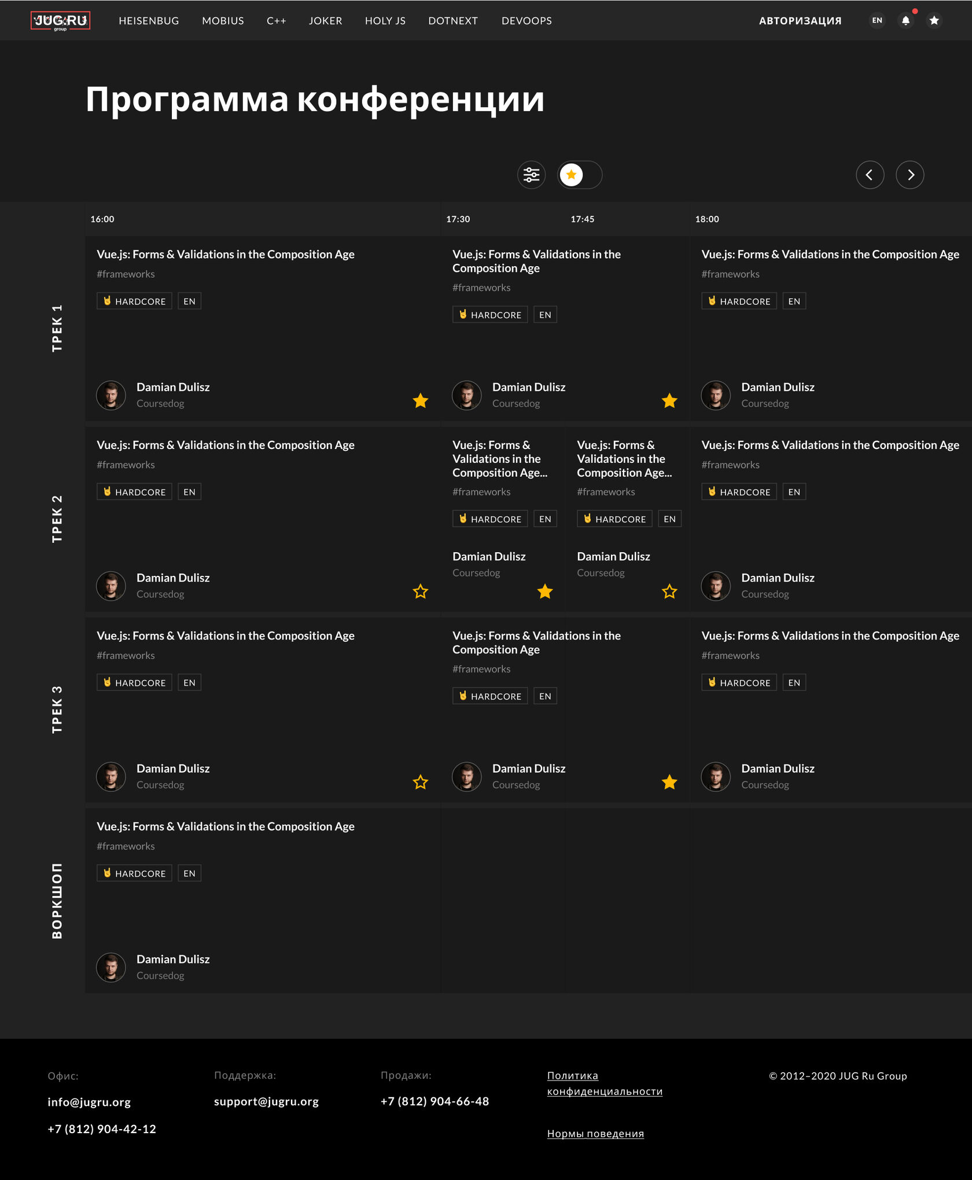Favorite Track 3 16:00 talk outline star
This screenshot has width=972, height=1180.
pyautogui.click(x=421, y=782)
